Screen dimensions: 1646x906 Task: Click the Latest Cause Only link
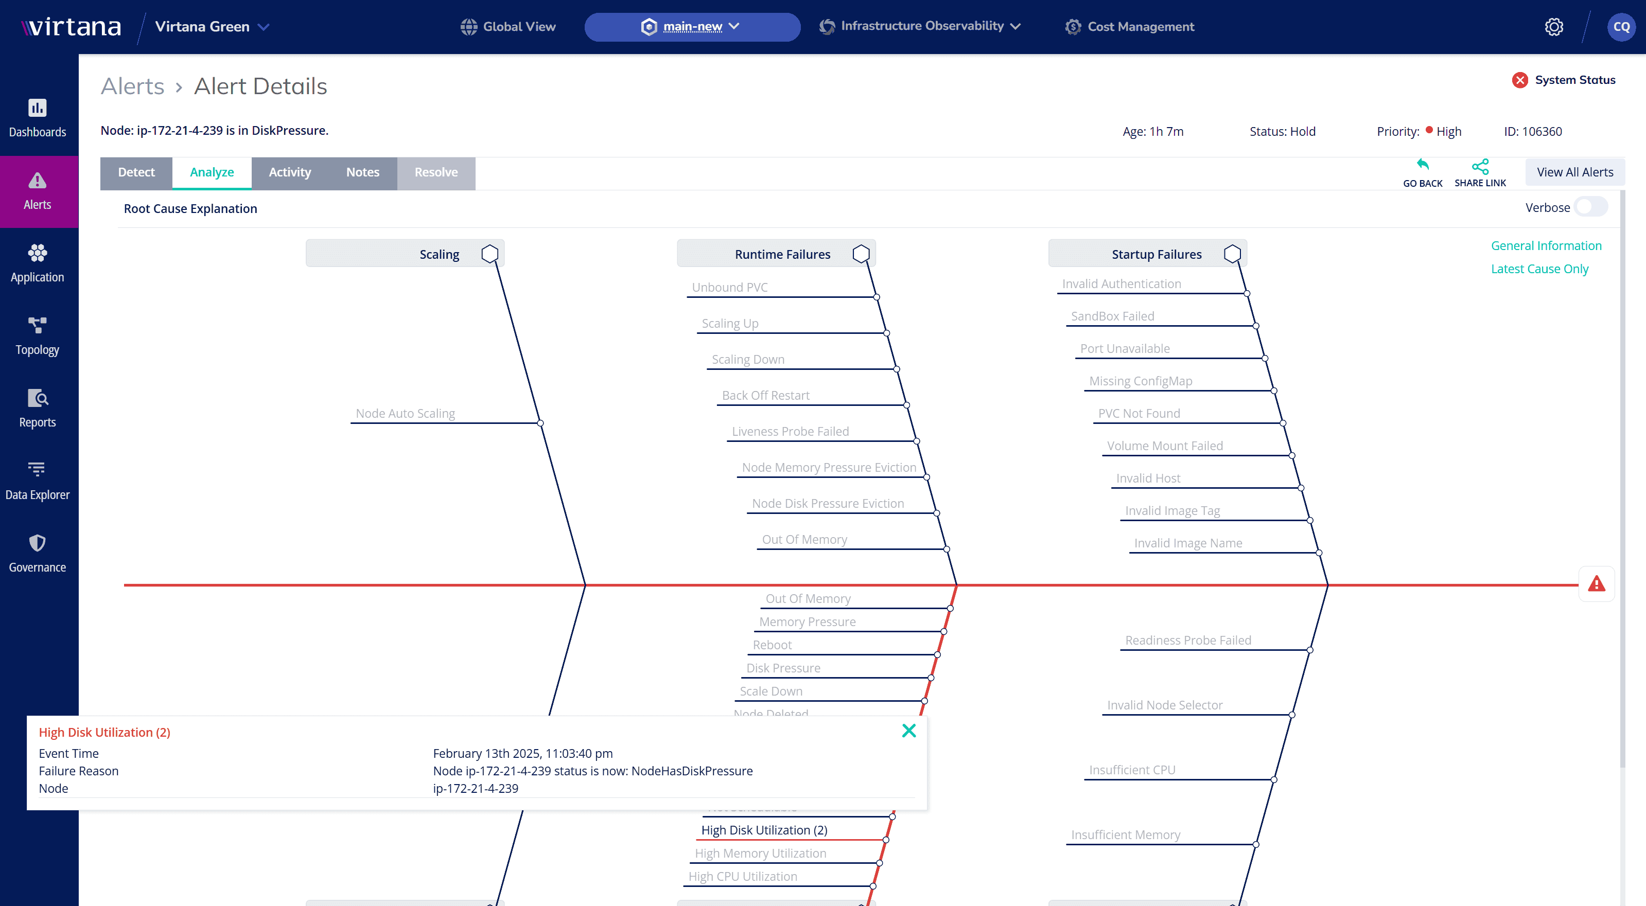1539,269
